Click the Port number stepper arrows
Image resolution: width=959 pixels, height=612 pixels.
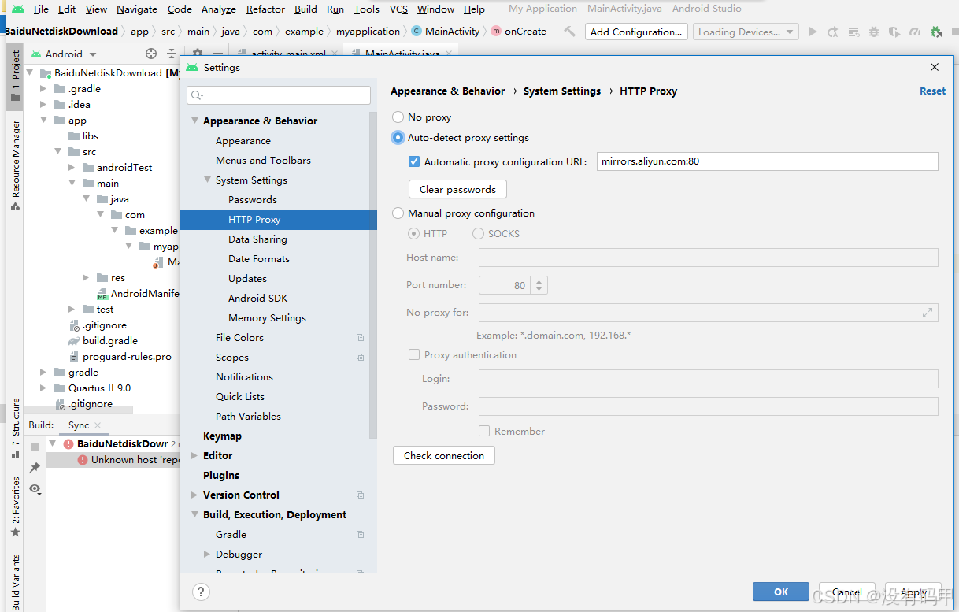(x=539, y=285)
